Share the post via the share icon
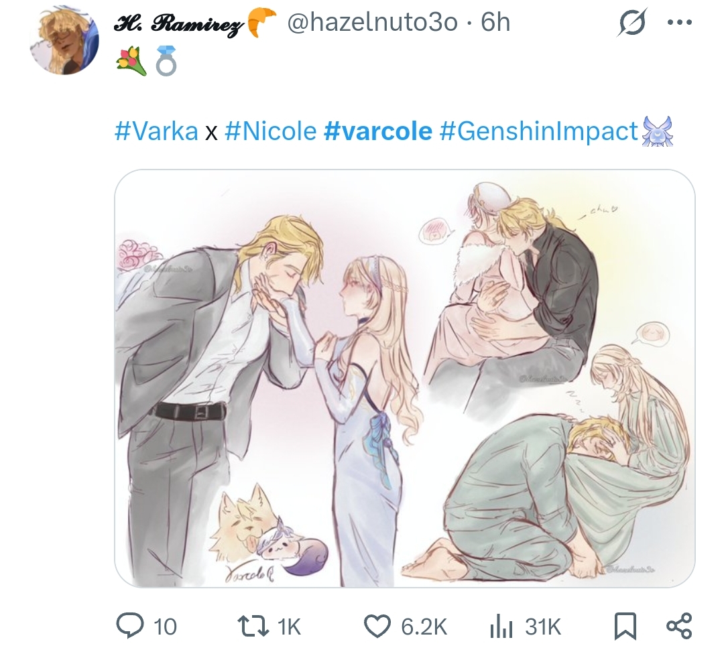 click(x=679, y=626)
